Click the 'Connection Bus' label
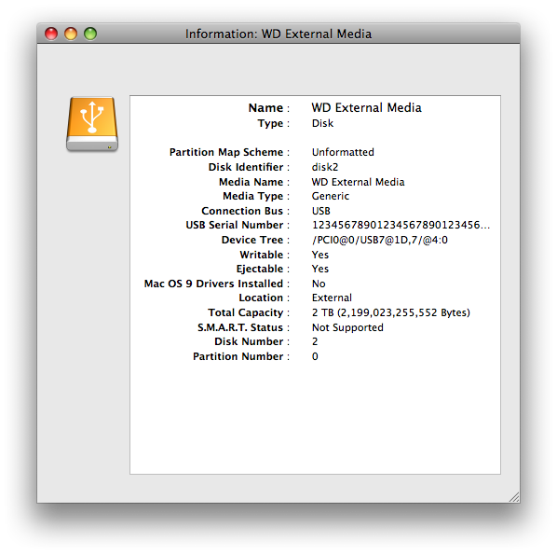Screen dimensions: 557x554 coord(242,211)
